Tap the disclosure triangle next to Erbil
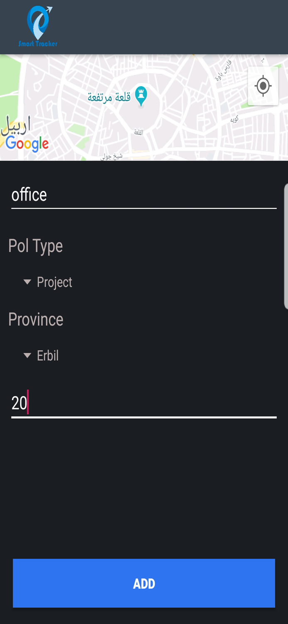The image size is (288, 624). tap(27, 356)
